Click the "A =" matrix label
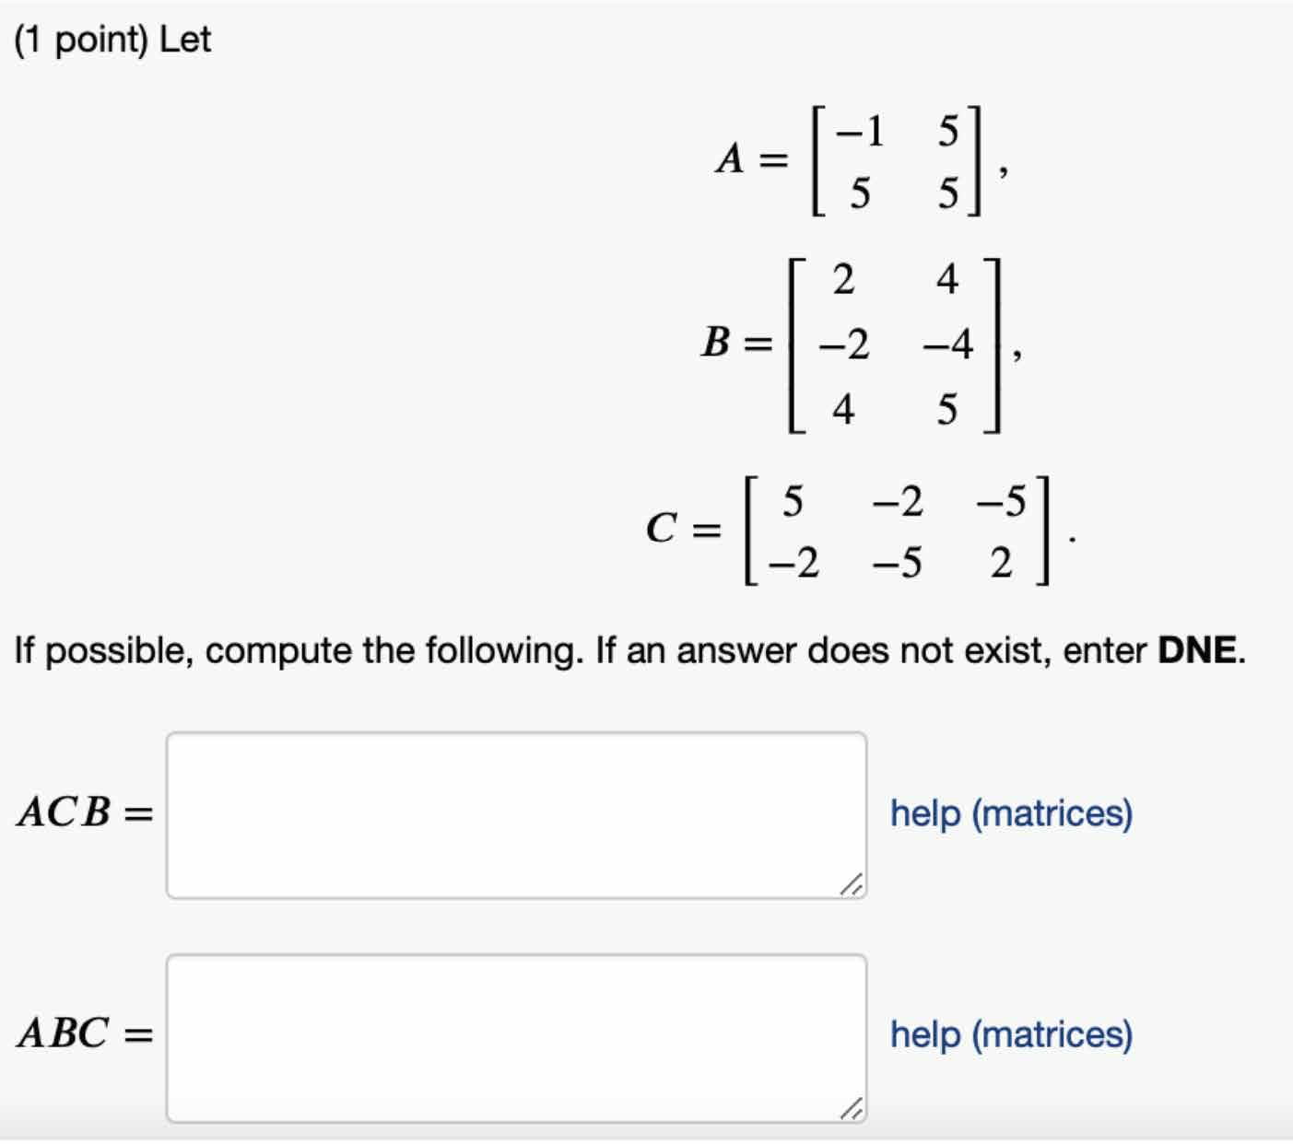1293x1144 pixels. tap(751, 160)
